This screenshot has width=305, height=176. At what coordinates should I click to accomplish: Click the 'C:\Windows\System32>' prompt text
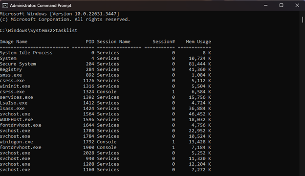tap(28, 30)
